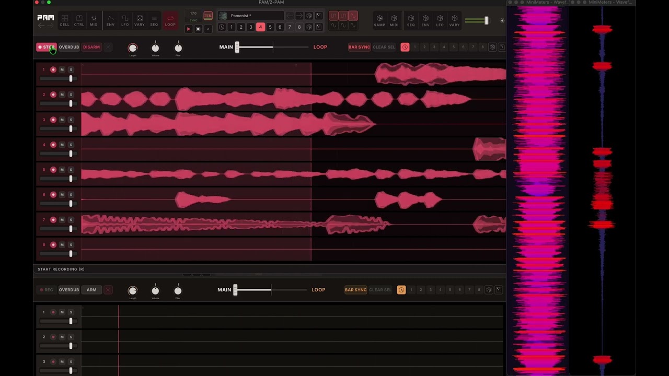Click the 170 tempo field
Screen dimensions: 669x376
pyautogui.click(x=193, y=13)
